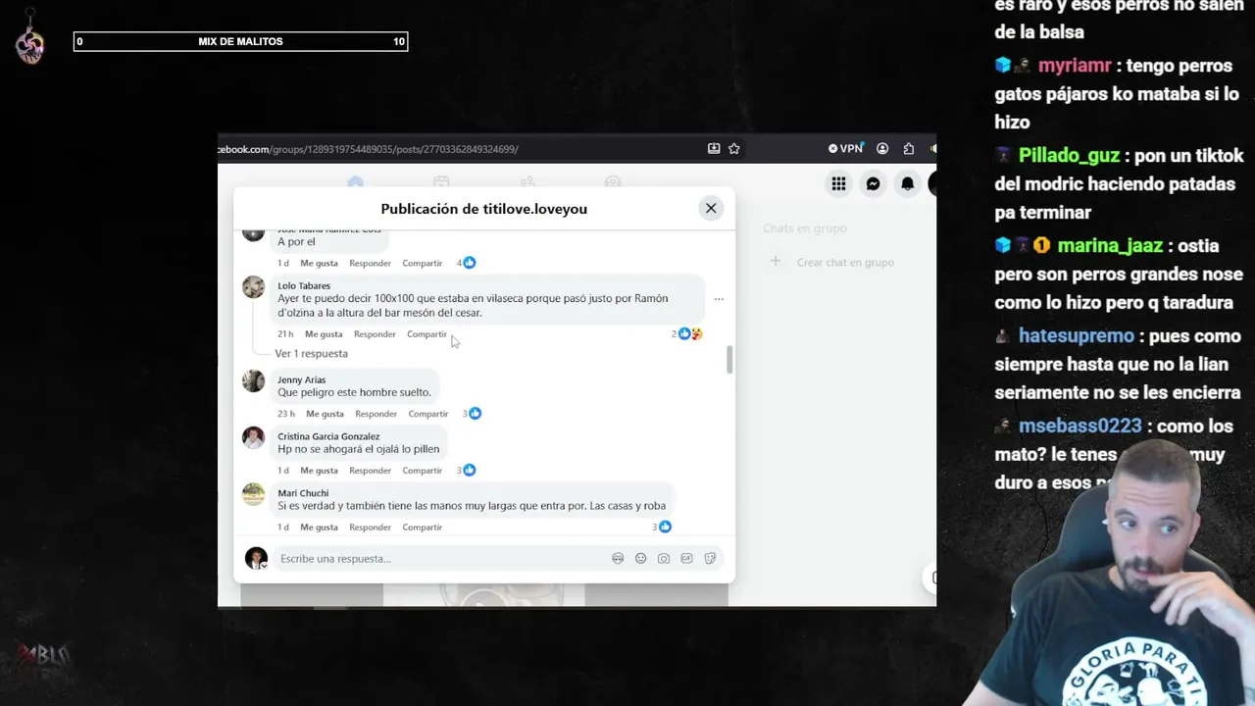View reactions on Lolo Tabares comment

click(687, 334)
